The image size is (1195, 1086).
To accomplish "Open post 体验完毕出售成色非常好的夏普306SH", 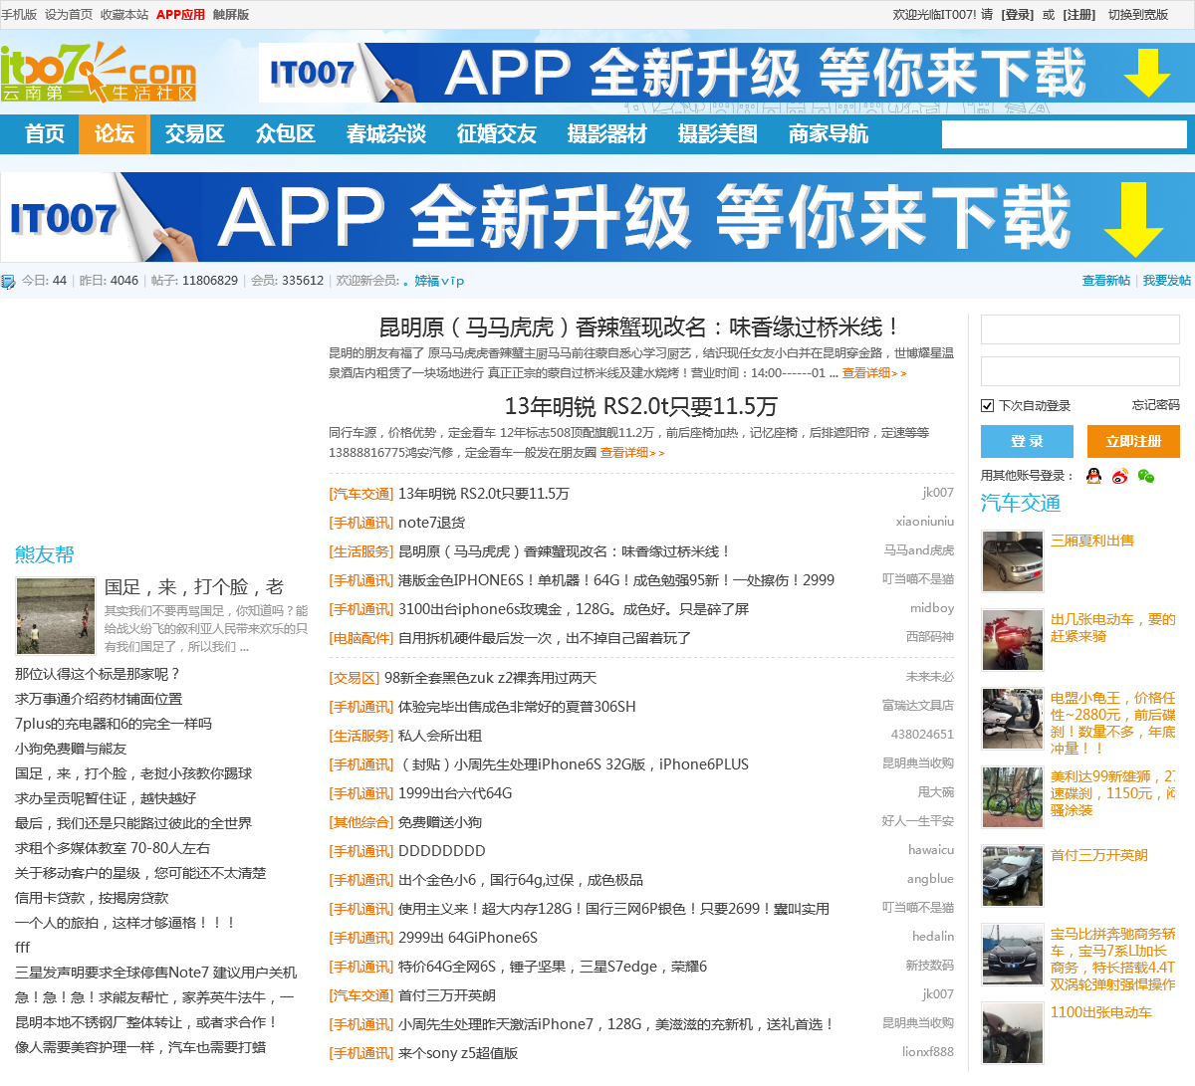I will tap(517, 707).
